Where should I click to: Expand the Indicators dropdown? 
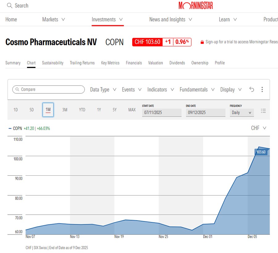[161, 89]
